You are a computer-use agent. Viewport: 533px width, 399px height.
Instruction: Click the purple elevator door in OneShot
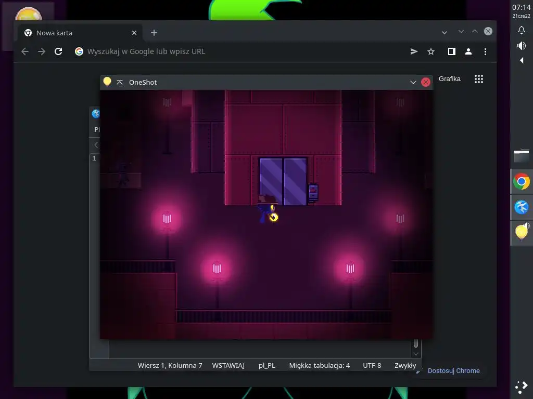click(x=283, y=181)
